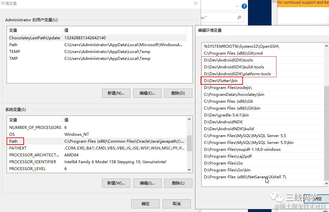Select user Path value C:\Users\Administrator\AppData\Local\Microsoft
The width and height of the screenshot is (329, 212).
pos(123,45)
